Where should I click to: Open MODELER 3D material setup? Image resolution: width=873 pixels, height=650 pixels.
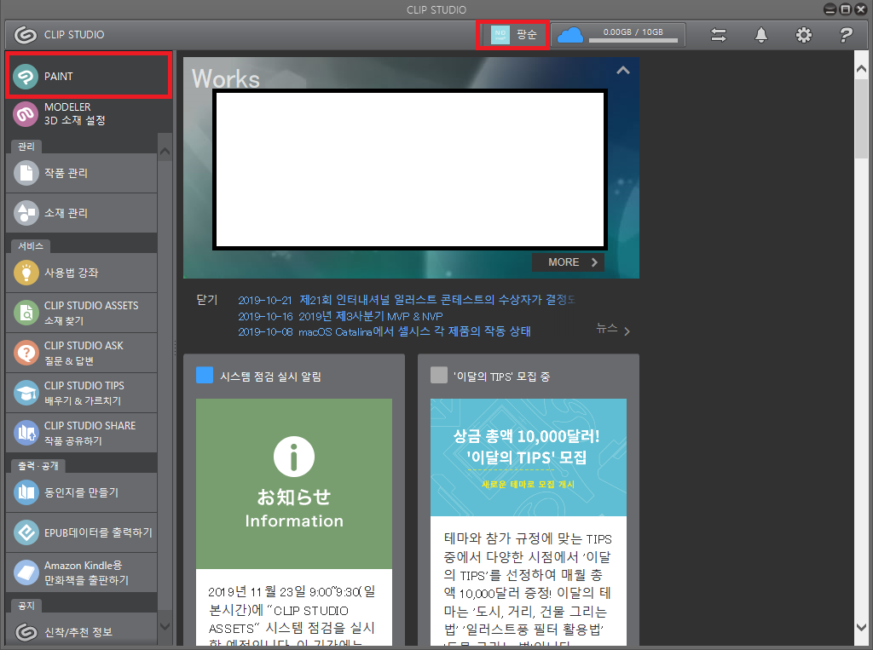tap(89, 114)
